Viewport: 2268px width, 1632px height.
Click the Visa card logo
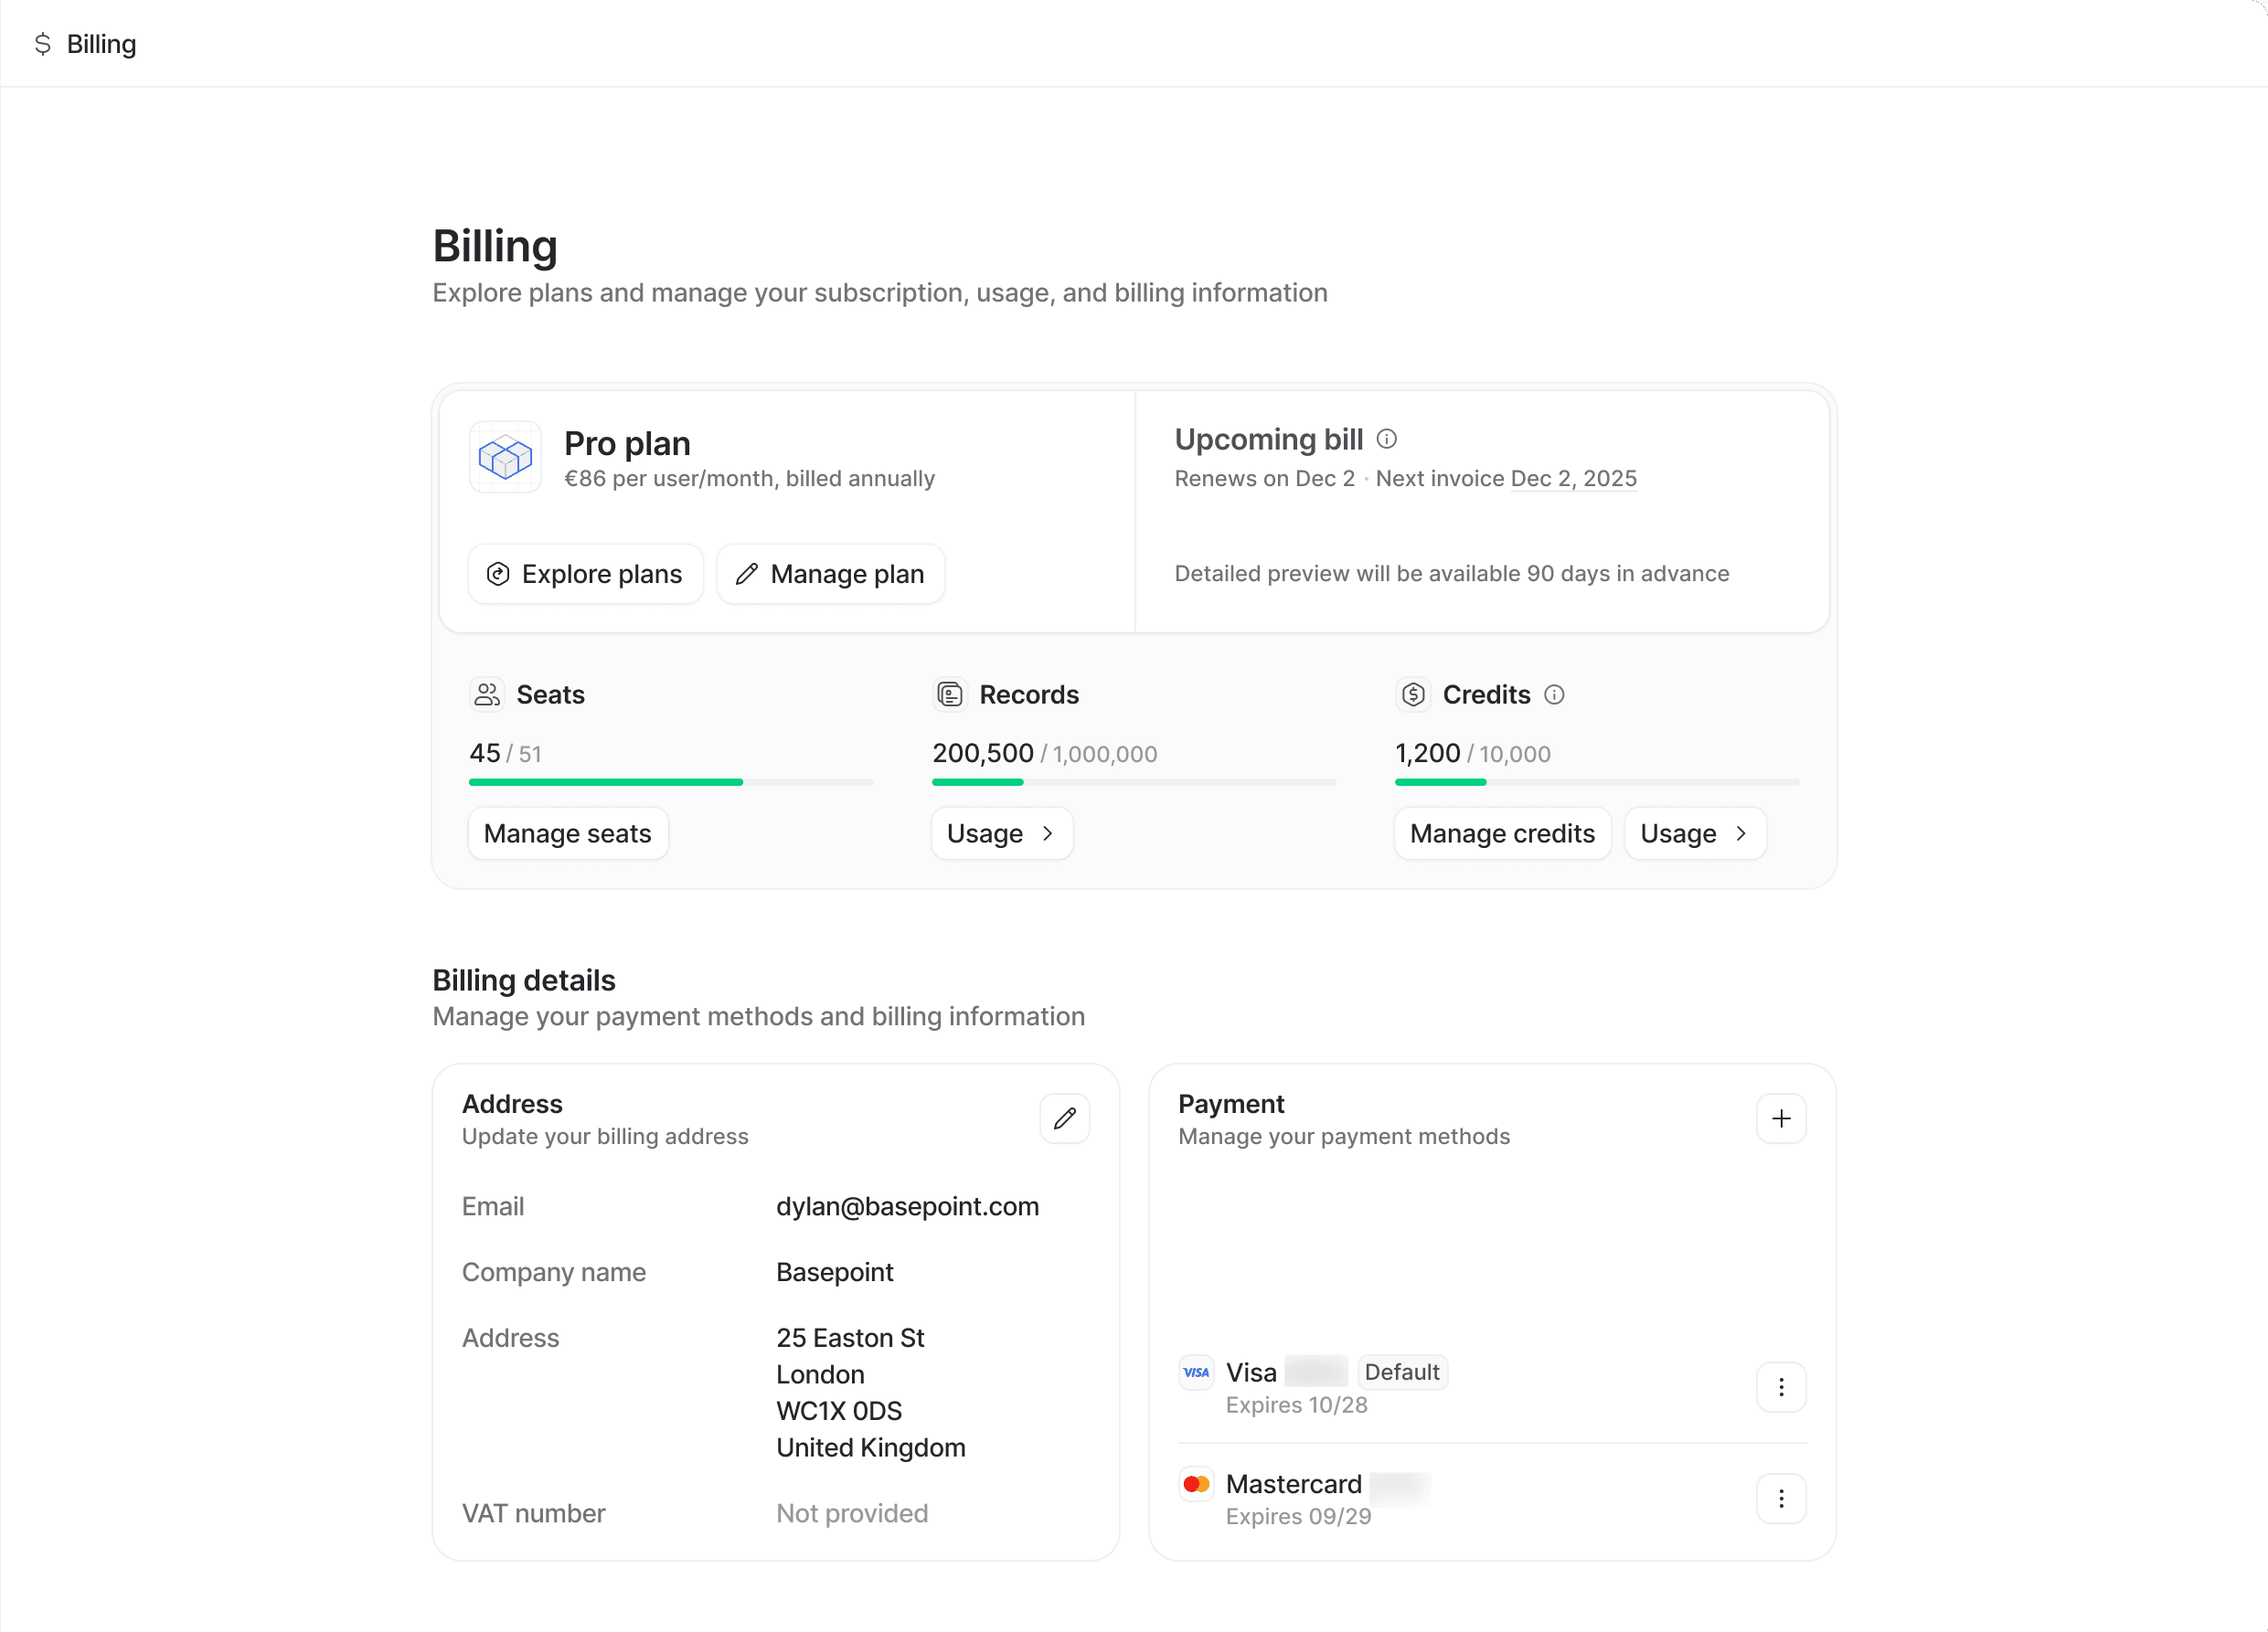[1196, 1372]
